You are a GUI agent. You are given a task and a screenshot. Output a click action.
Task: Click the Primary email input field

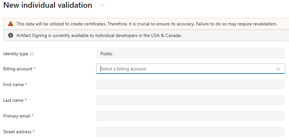191,116
